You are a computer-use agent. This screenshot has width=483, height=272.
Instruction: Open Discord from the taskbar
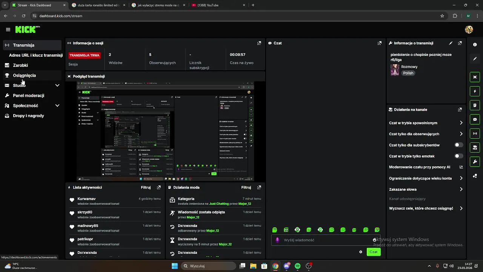(x=287, y=266)
